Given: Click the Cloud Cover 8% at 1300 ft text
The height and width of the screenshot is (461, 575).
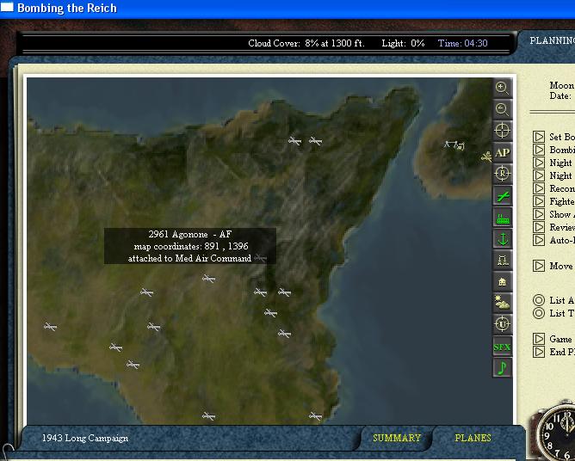Looking at the screenshot, I should [x=306, y=43].
